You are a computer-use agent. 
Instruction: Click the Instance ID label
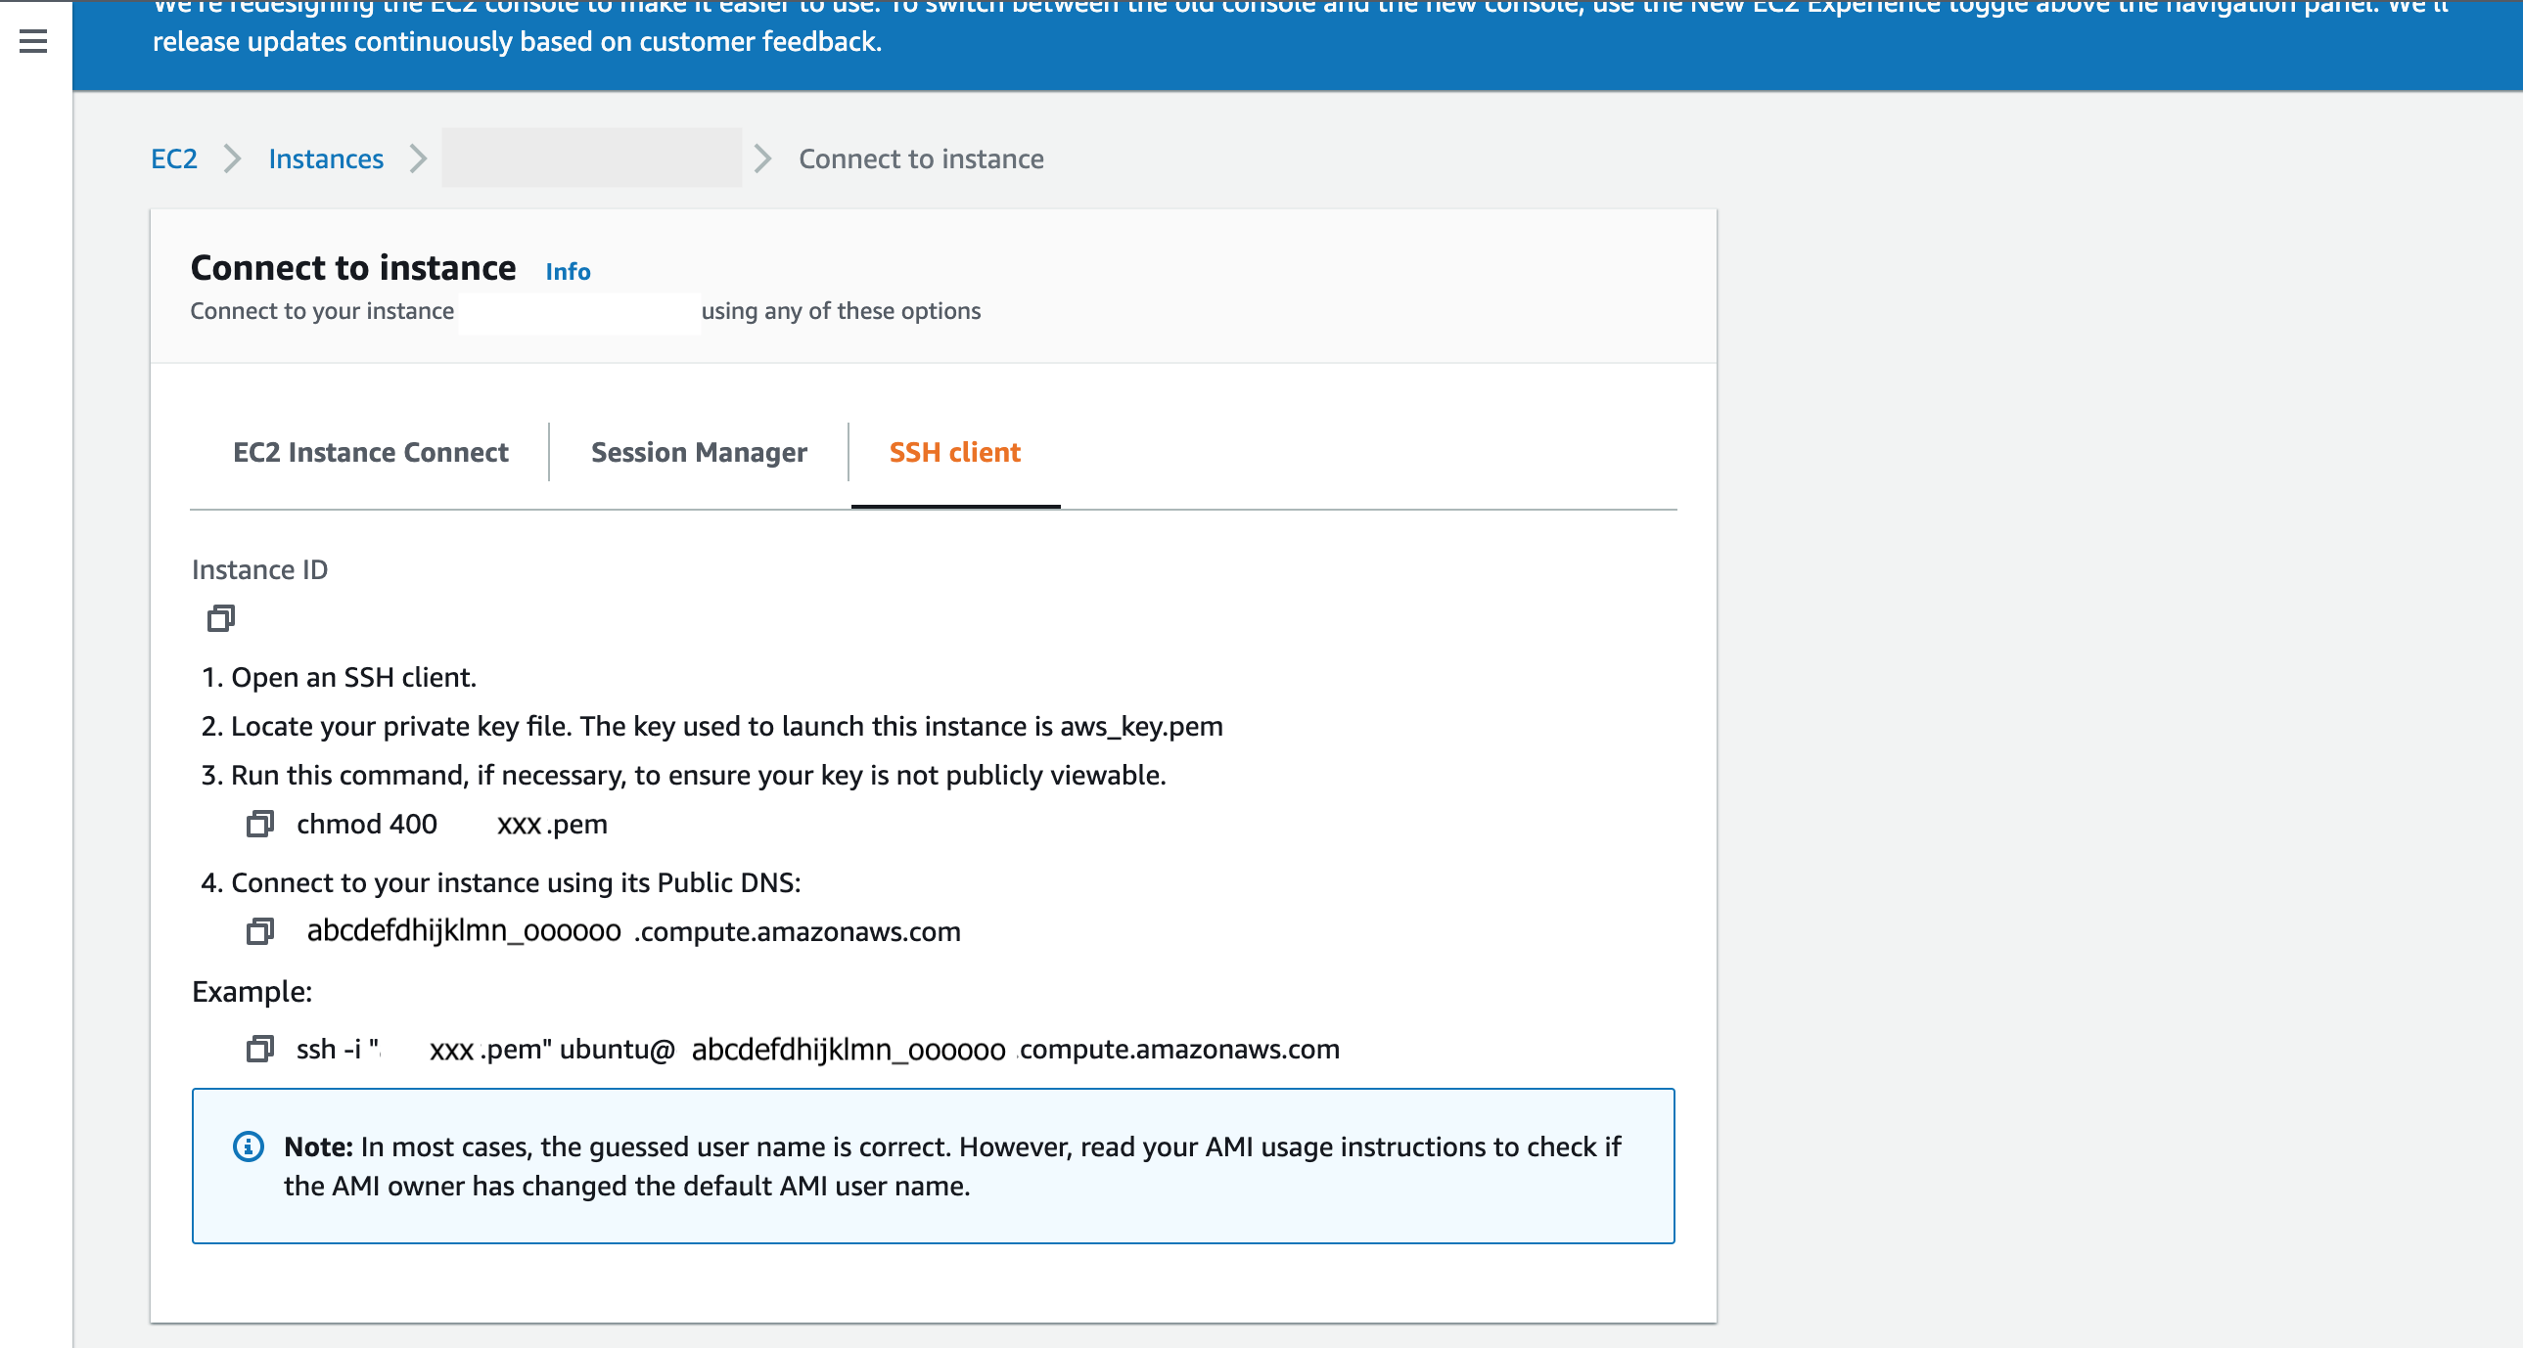pos(258,568)
